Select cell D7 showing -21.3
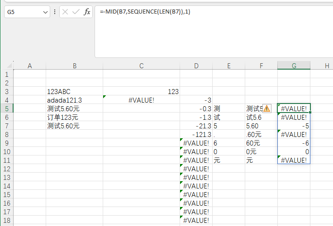The width and height of the screenshot is (333, 226). (x=196, y=126)
